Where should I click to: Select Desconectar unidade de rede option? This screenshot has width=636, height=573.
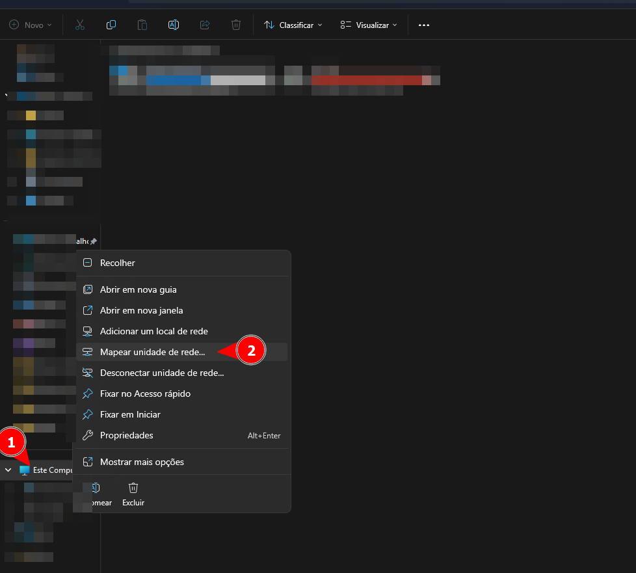161,373
